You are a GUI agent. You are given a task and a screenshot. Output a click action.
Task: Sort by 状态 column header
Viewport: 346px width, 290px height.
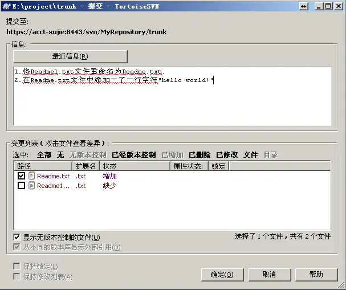(135, 166)
